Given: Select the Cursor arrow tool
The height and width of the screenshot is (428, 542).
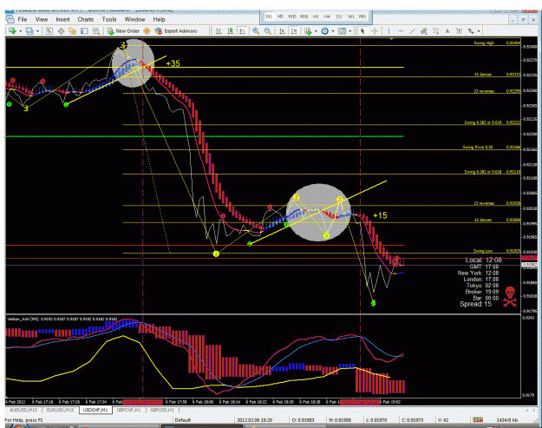Looking at the screenshot, I should point(362,31).
